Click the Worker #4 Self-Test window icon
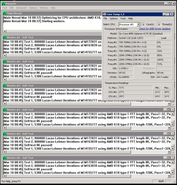 [5, 110]
